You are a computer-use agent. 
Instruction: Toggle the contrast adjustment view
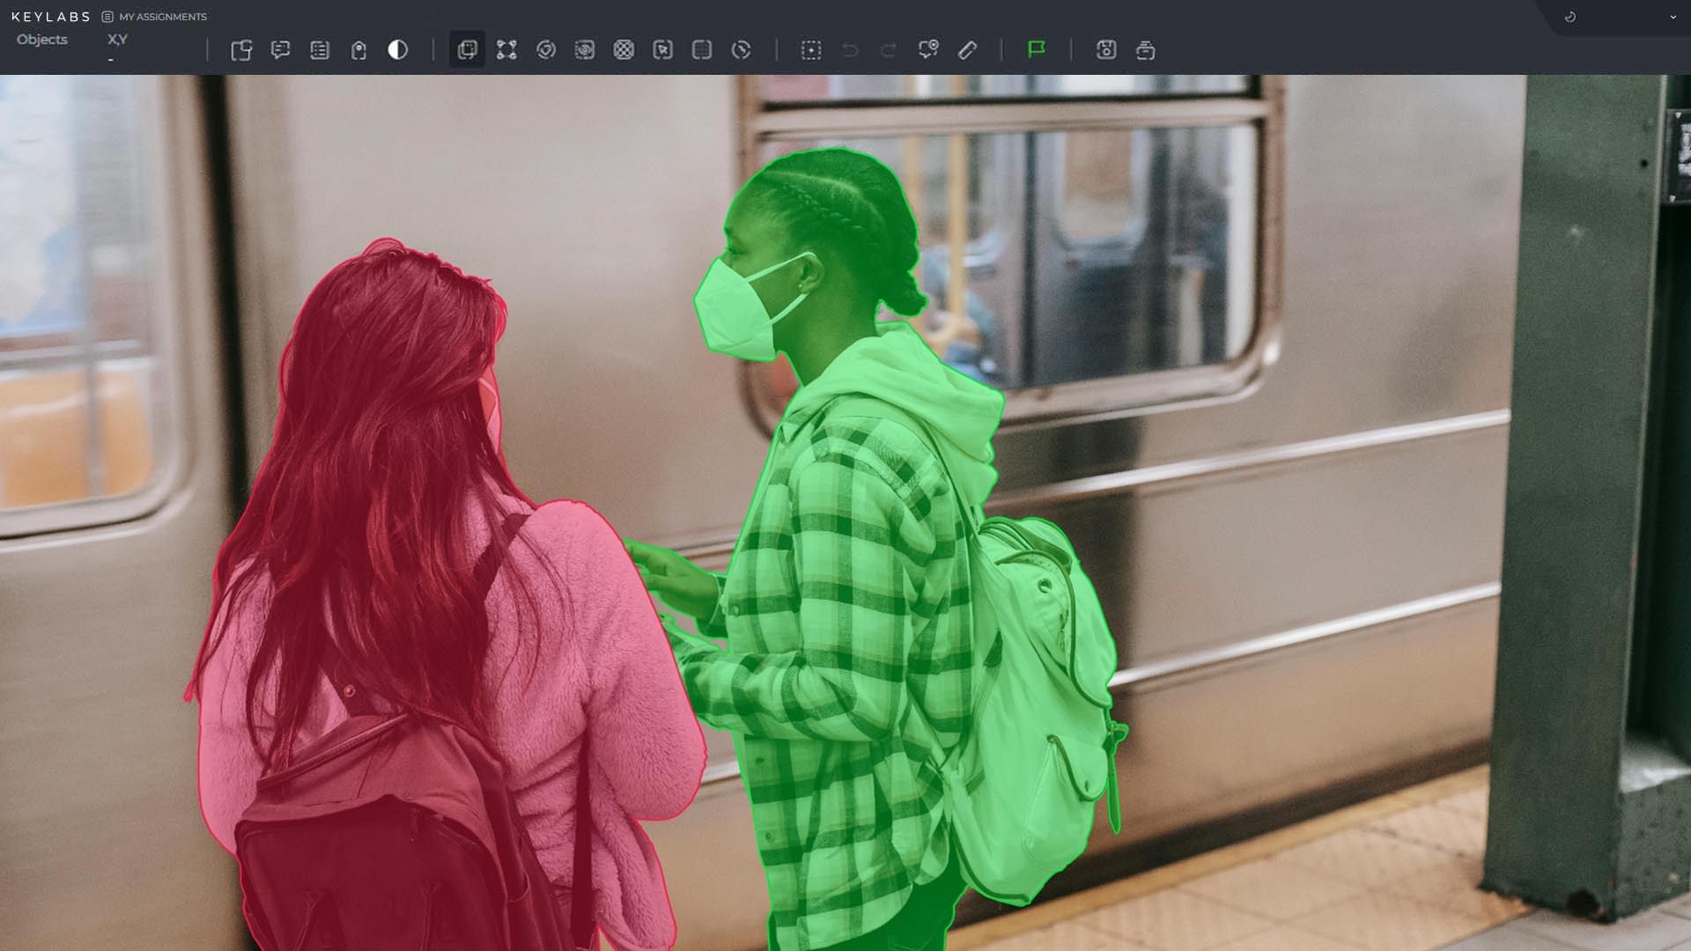pyautogui.click(x=396, y=51)
